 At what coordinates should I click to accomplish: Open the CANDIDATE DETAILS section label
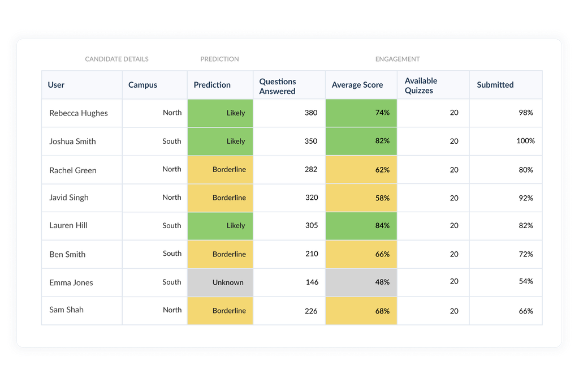point(116,59)
